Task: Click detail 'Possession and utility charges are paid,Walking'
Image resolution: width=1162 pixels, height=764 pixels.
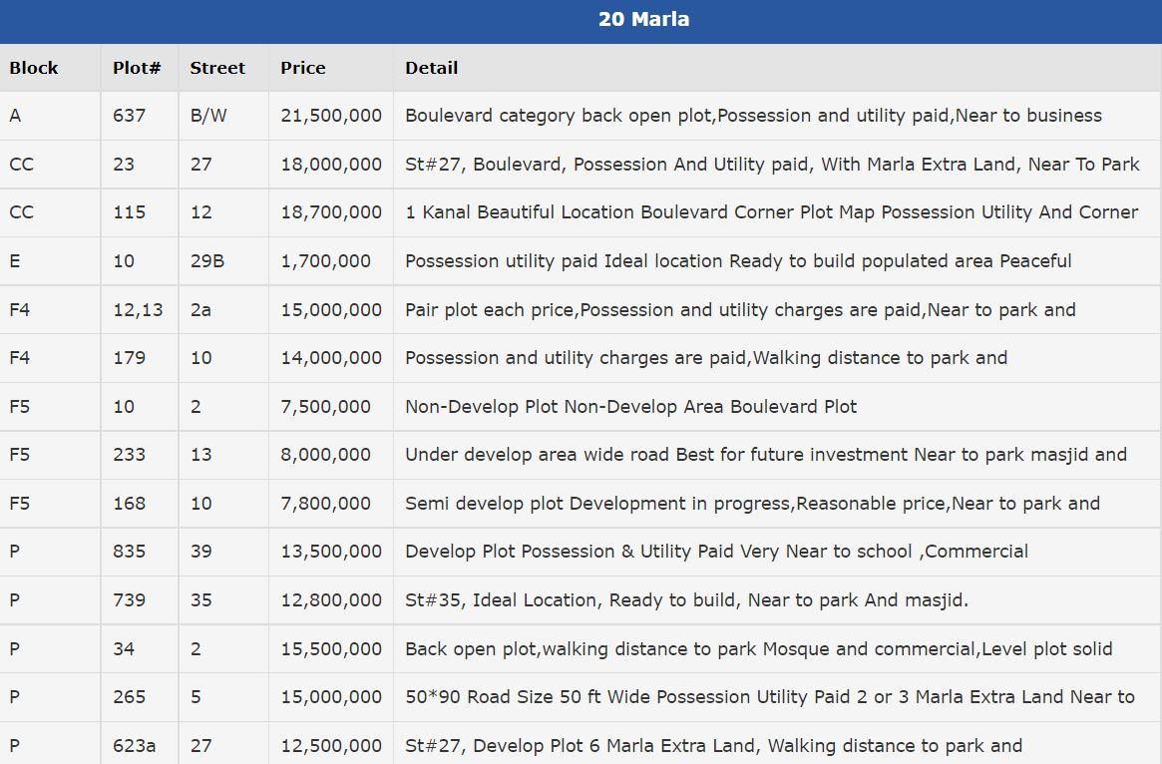Action: click(705, 359)
